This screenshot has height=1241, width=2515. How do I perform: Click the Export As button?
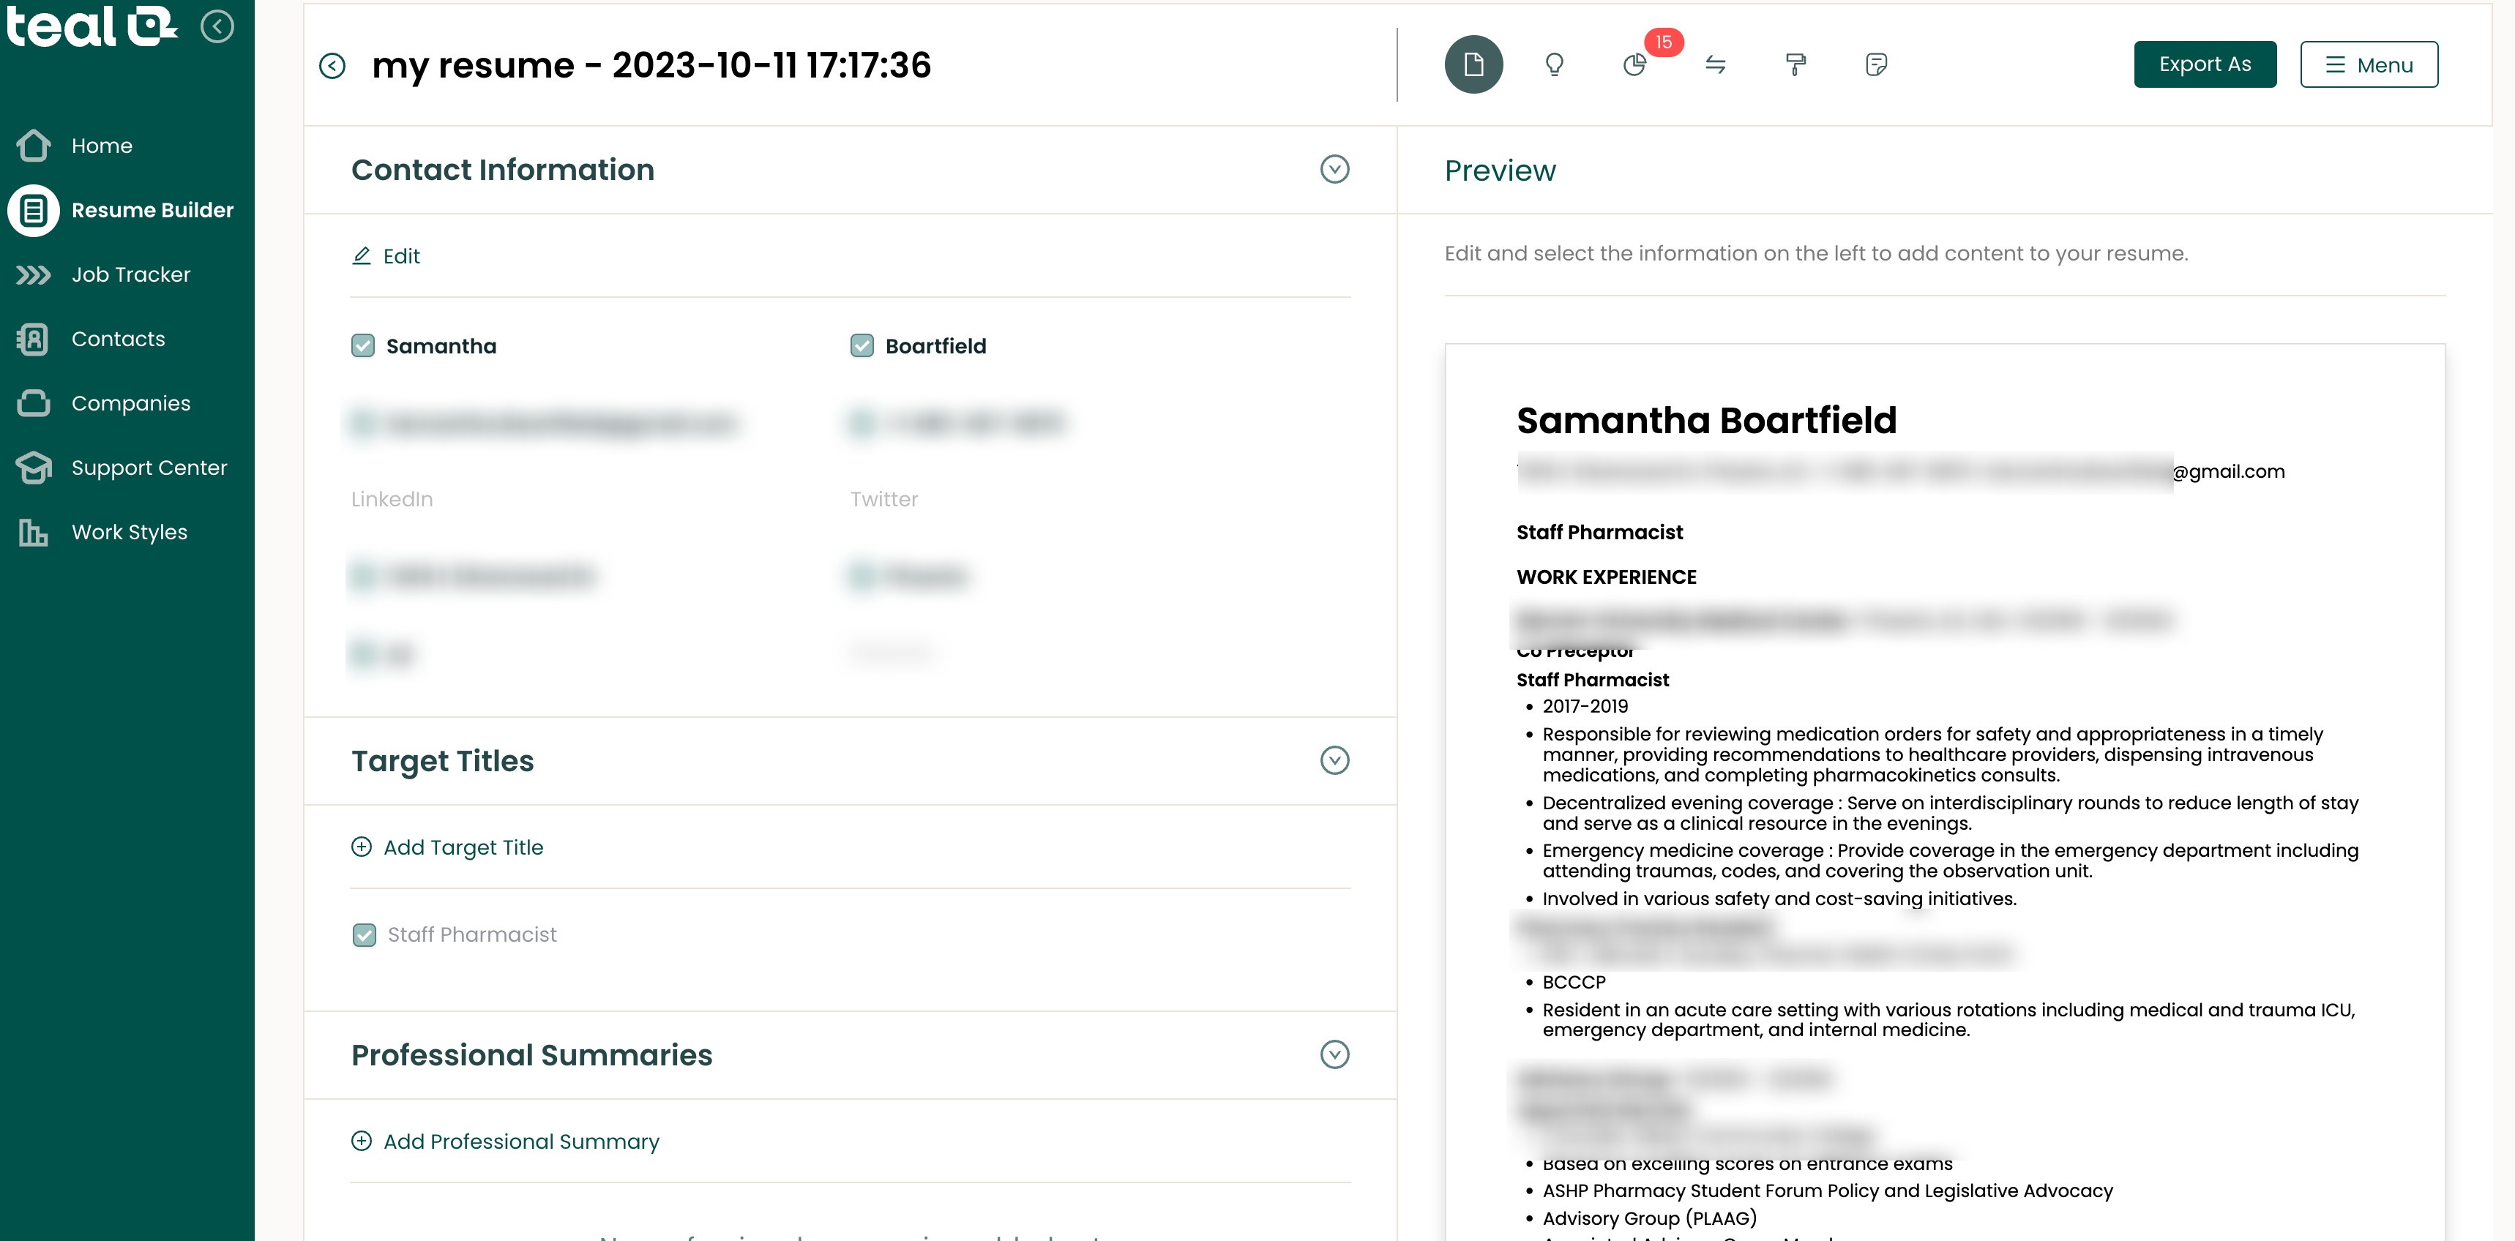2205,64
